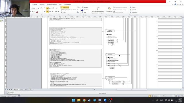
Task: Open Telegram from taskbar
Action: (x=95, y=100)
